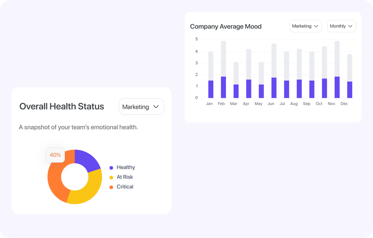Select the Healthy legend label
This screenshot has height=238, width=373.
point(126,167)
